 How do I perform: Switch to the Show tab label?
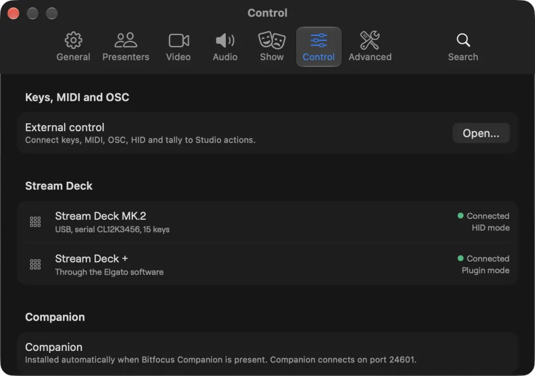click(x=272, y=57)
